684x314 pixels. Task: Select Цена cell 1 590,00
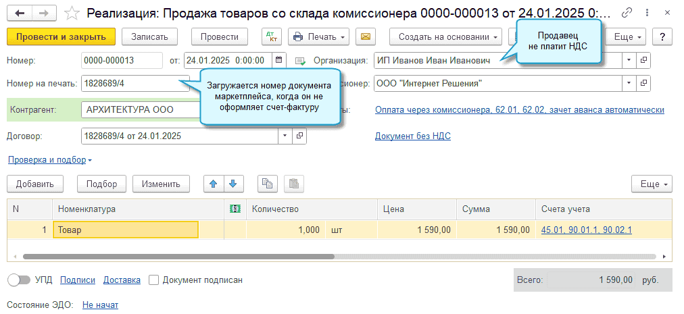417,230
